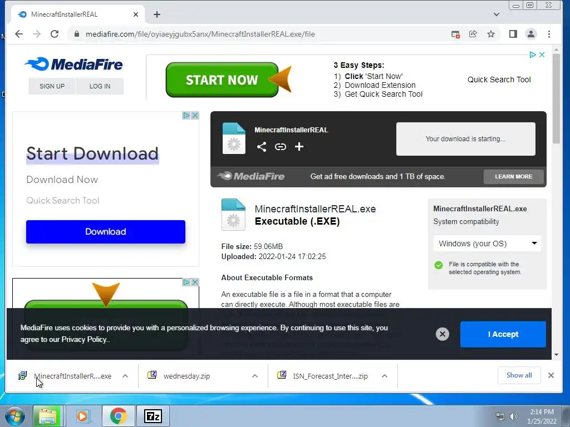Expand options for wednesday.zip download
This screenshot has width=570, height=427.
tap(255, 376)
